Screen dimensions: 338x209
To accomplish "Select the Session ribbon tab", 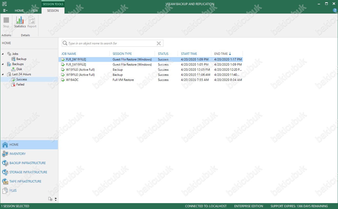I will (53, 11).
